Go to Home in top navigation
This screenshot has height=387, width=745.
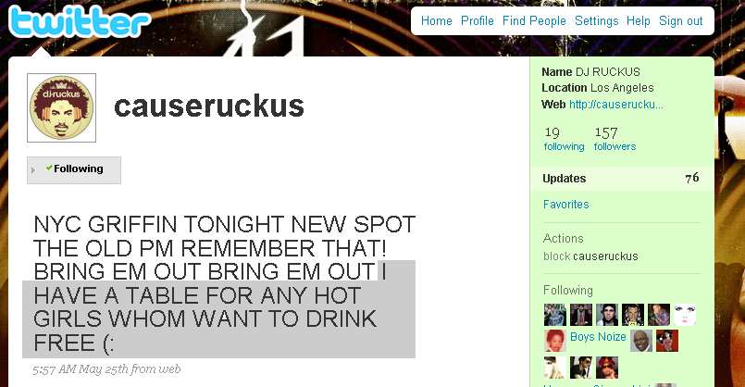pos(436,21)
